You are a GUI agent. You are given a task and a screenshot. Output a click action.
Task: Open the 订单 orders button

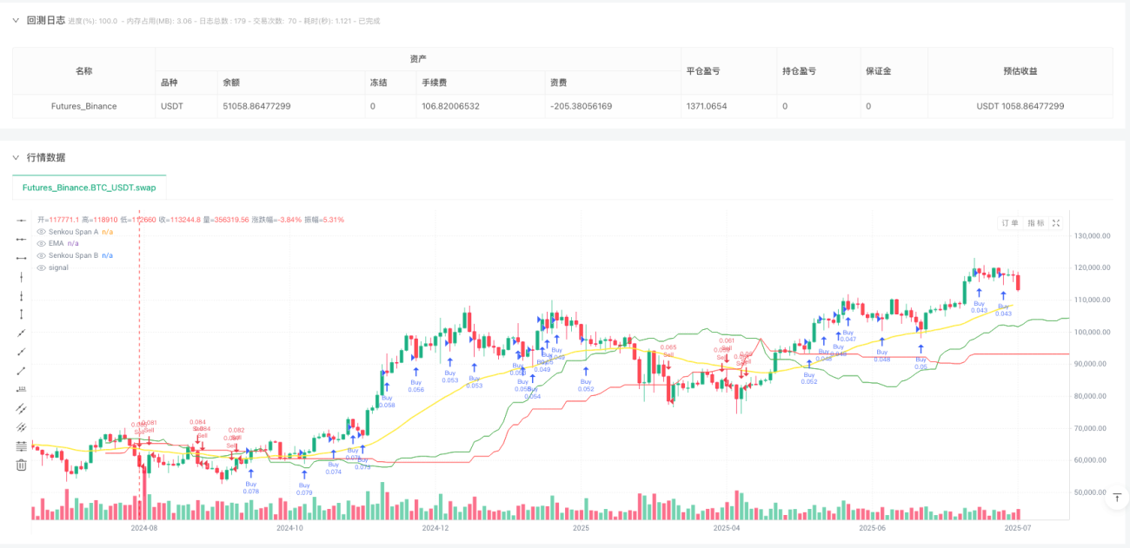click(1010, 223)
